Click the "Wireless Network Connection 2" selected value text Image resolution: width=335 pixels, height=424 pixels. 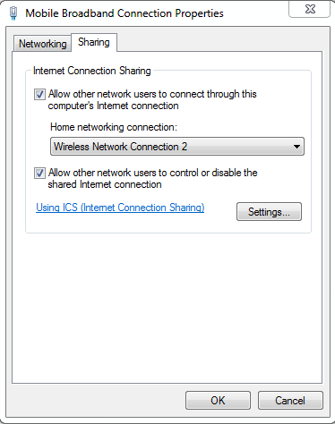120,147
